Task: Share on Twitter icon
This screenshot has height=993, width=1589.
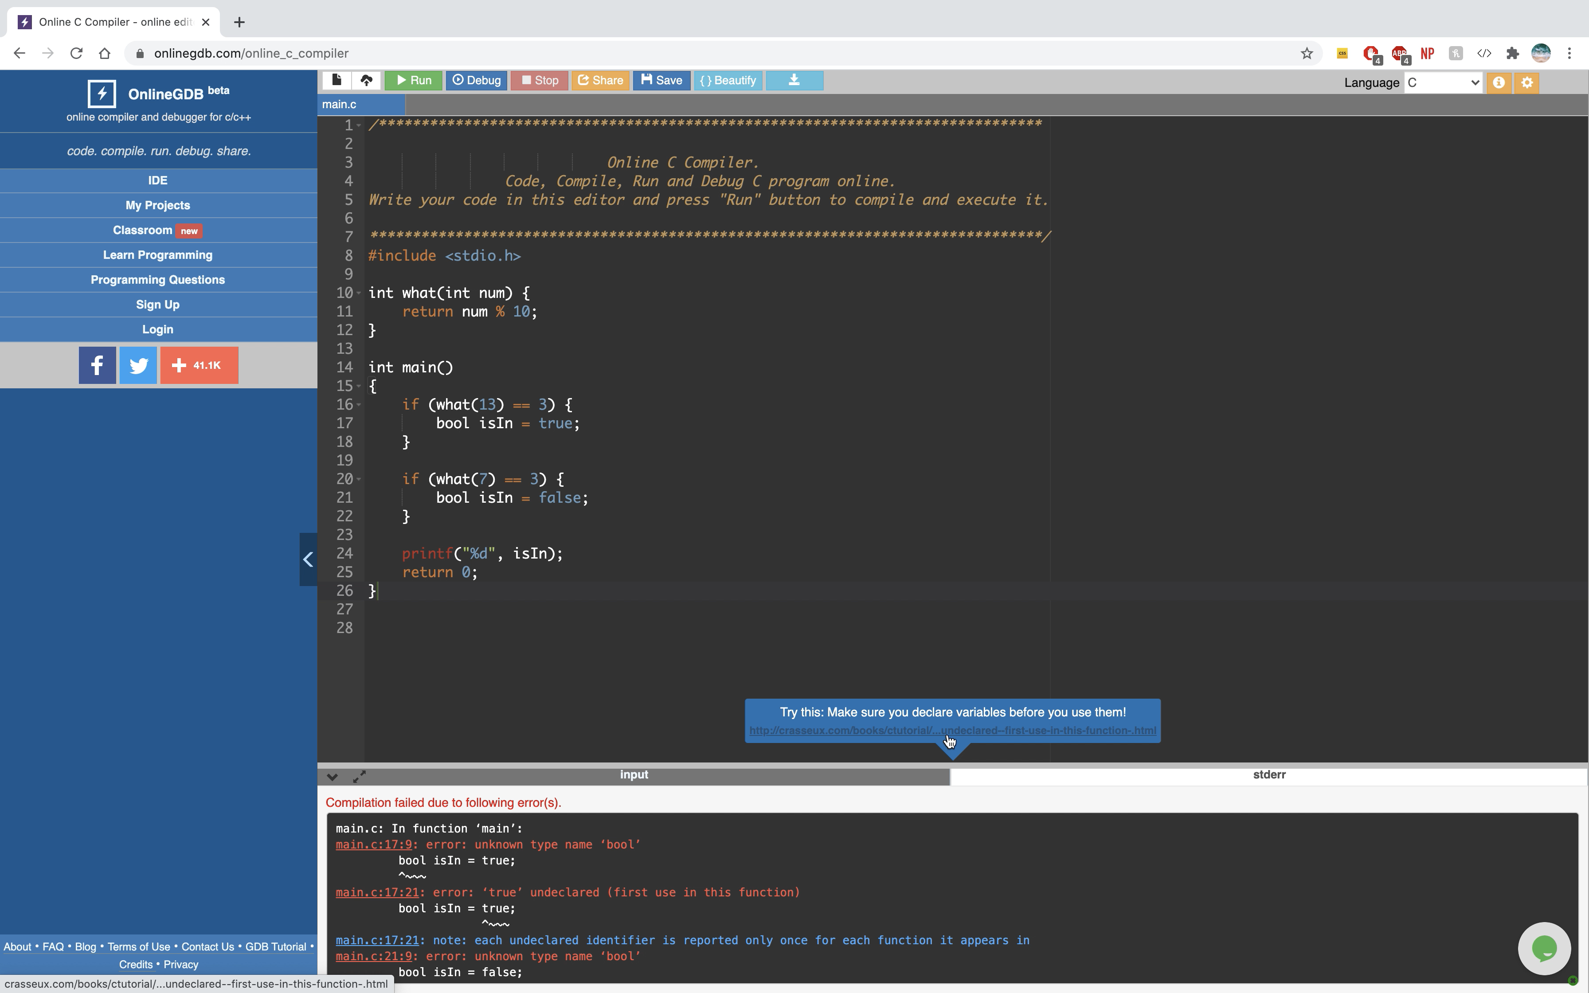Action: click(138, 365)
